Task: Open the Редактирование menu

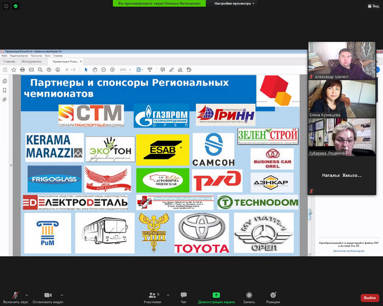Action: (19, 56)
